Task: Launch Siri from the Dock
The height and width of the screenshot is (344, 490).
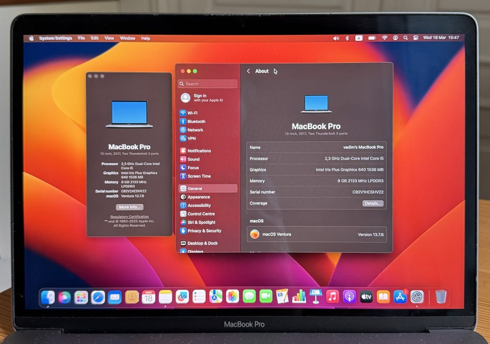Action: tap(65, 297)
